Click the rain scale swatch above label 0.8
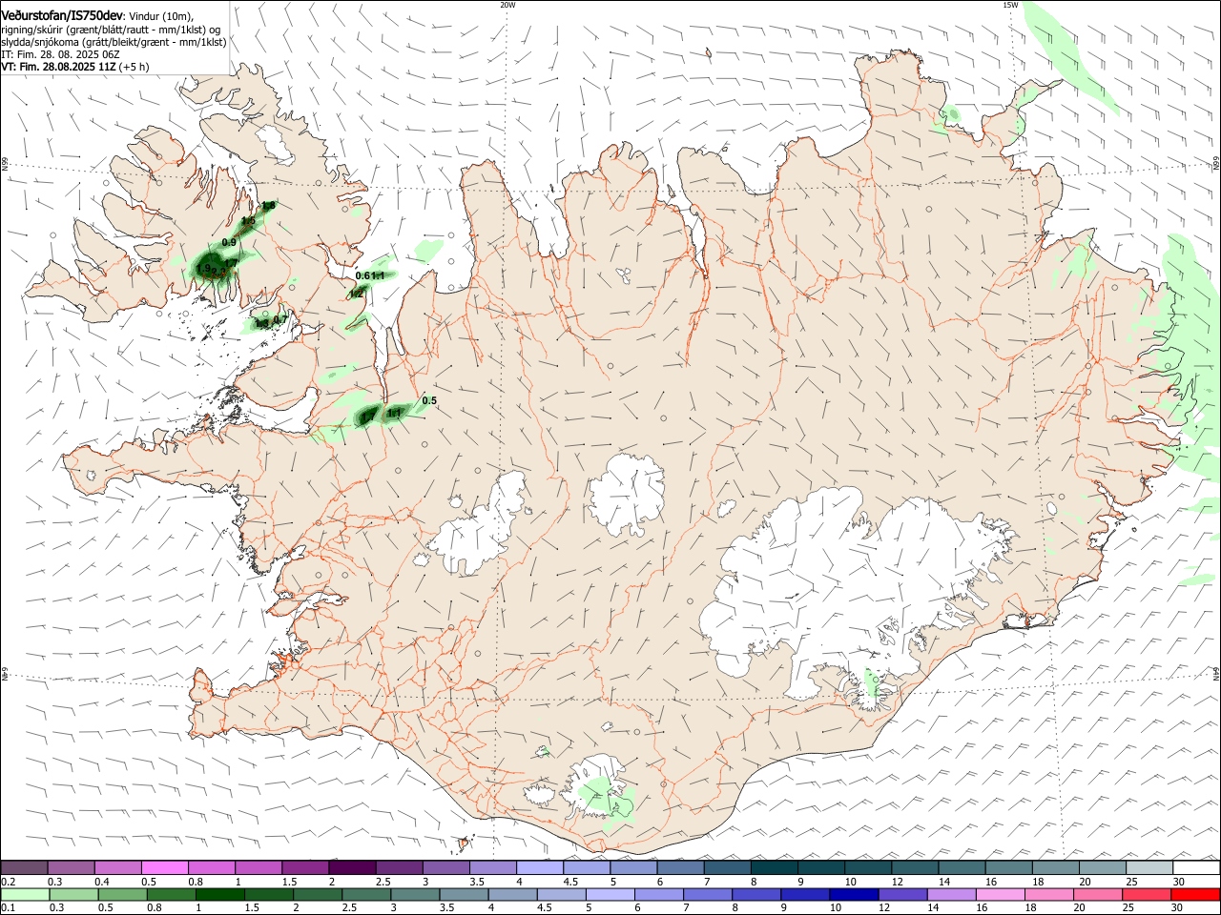 coord(171,894)
